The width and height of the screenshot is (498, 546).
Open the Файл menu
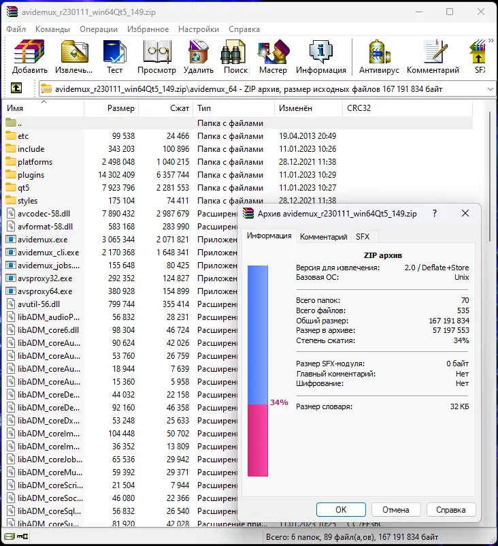(x=16, y=29)
